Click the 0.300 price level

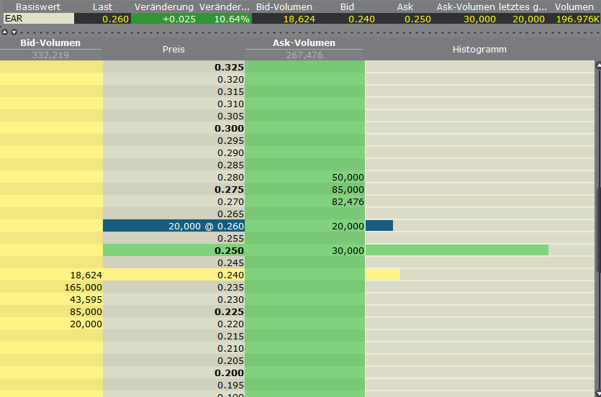[230, 128]
